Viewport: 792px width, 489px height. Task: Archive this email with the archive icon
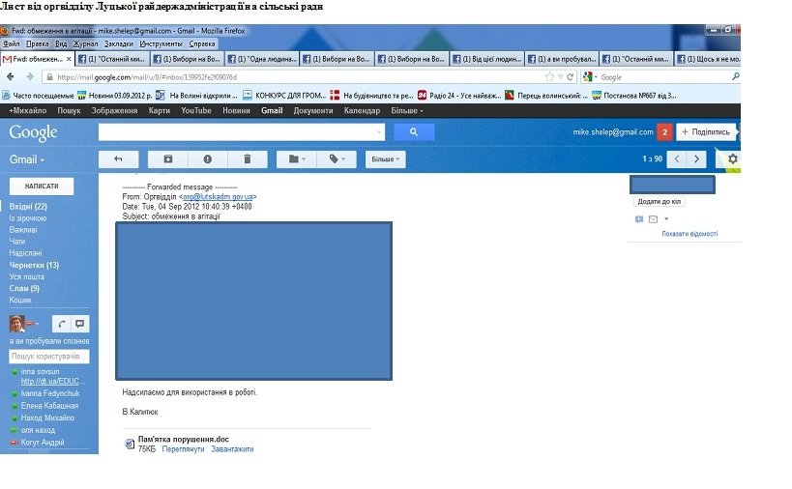coord(168,158)
